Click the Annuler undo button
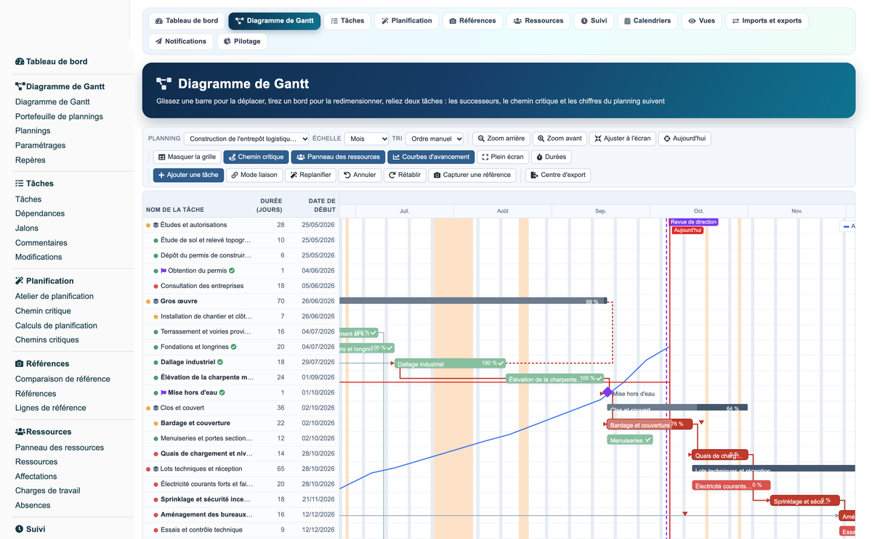This screenshot has width=872, height=539. click(360, 175)
